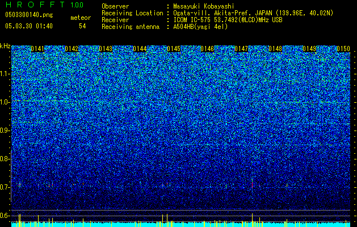
Task: Click the meteor label above the count
Action: click(x=81, y=18)
